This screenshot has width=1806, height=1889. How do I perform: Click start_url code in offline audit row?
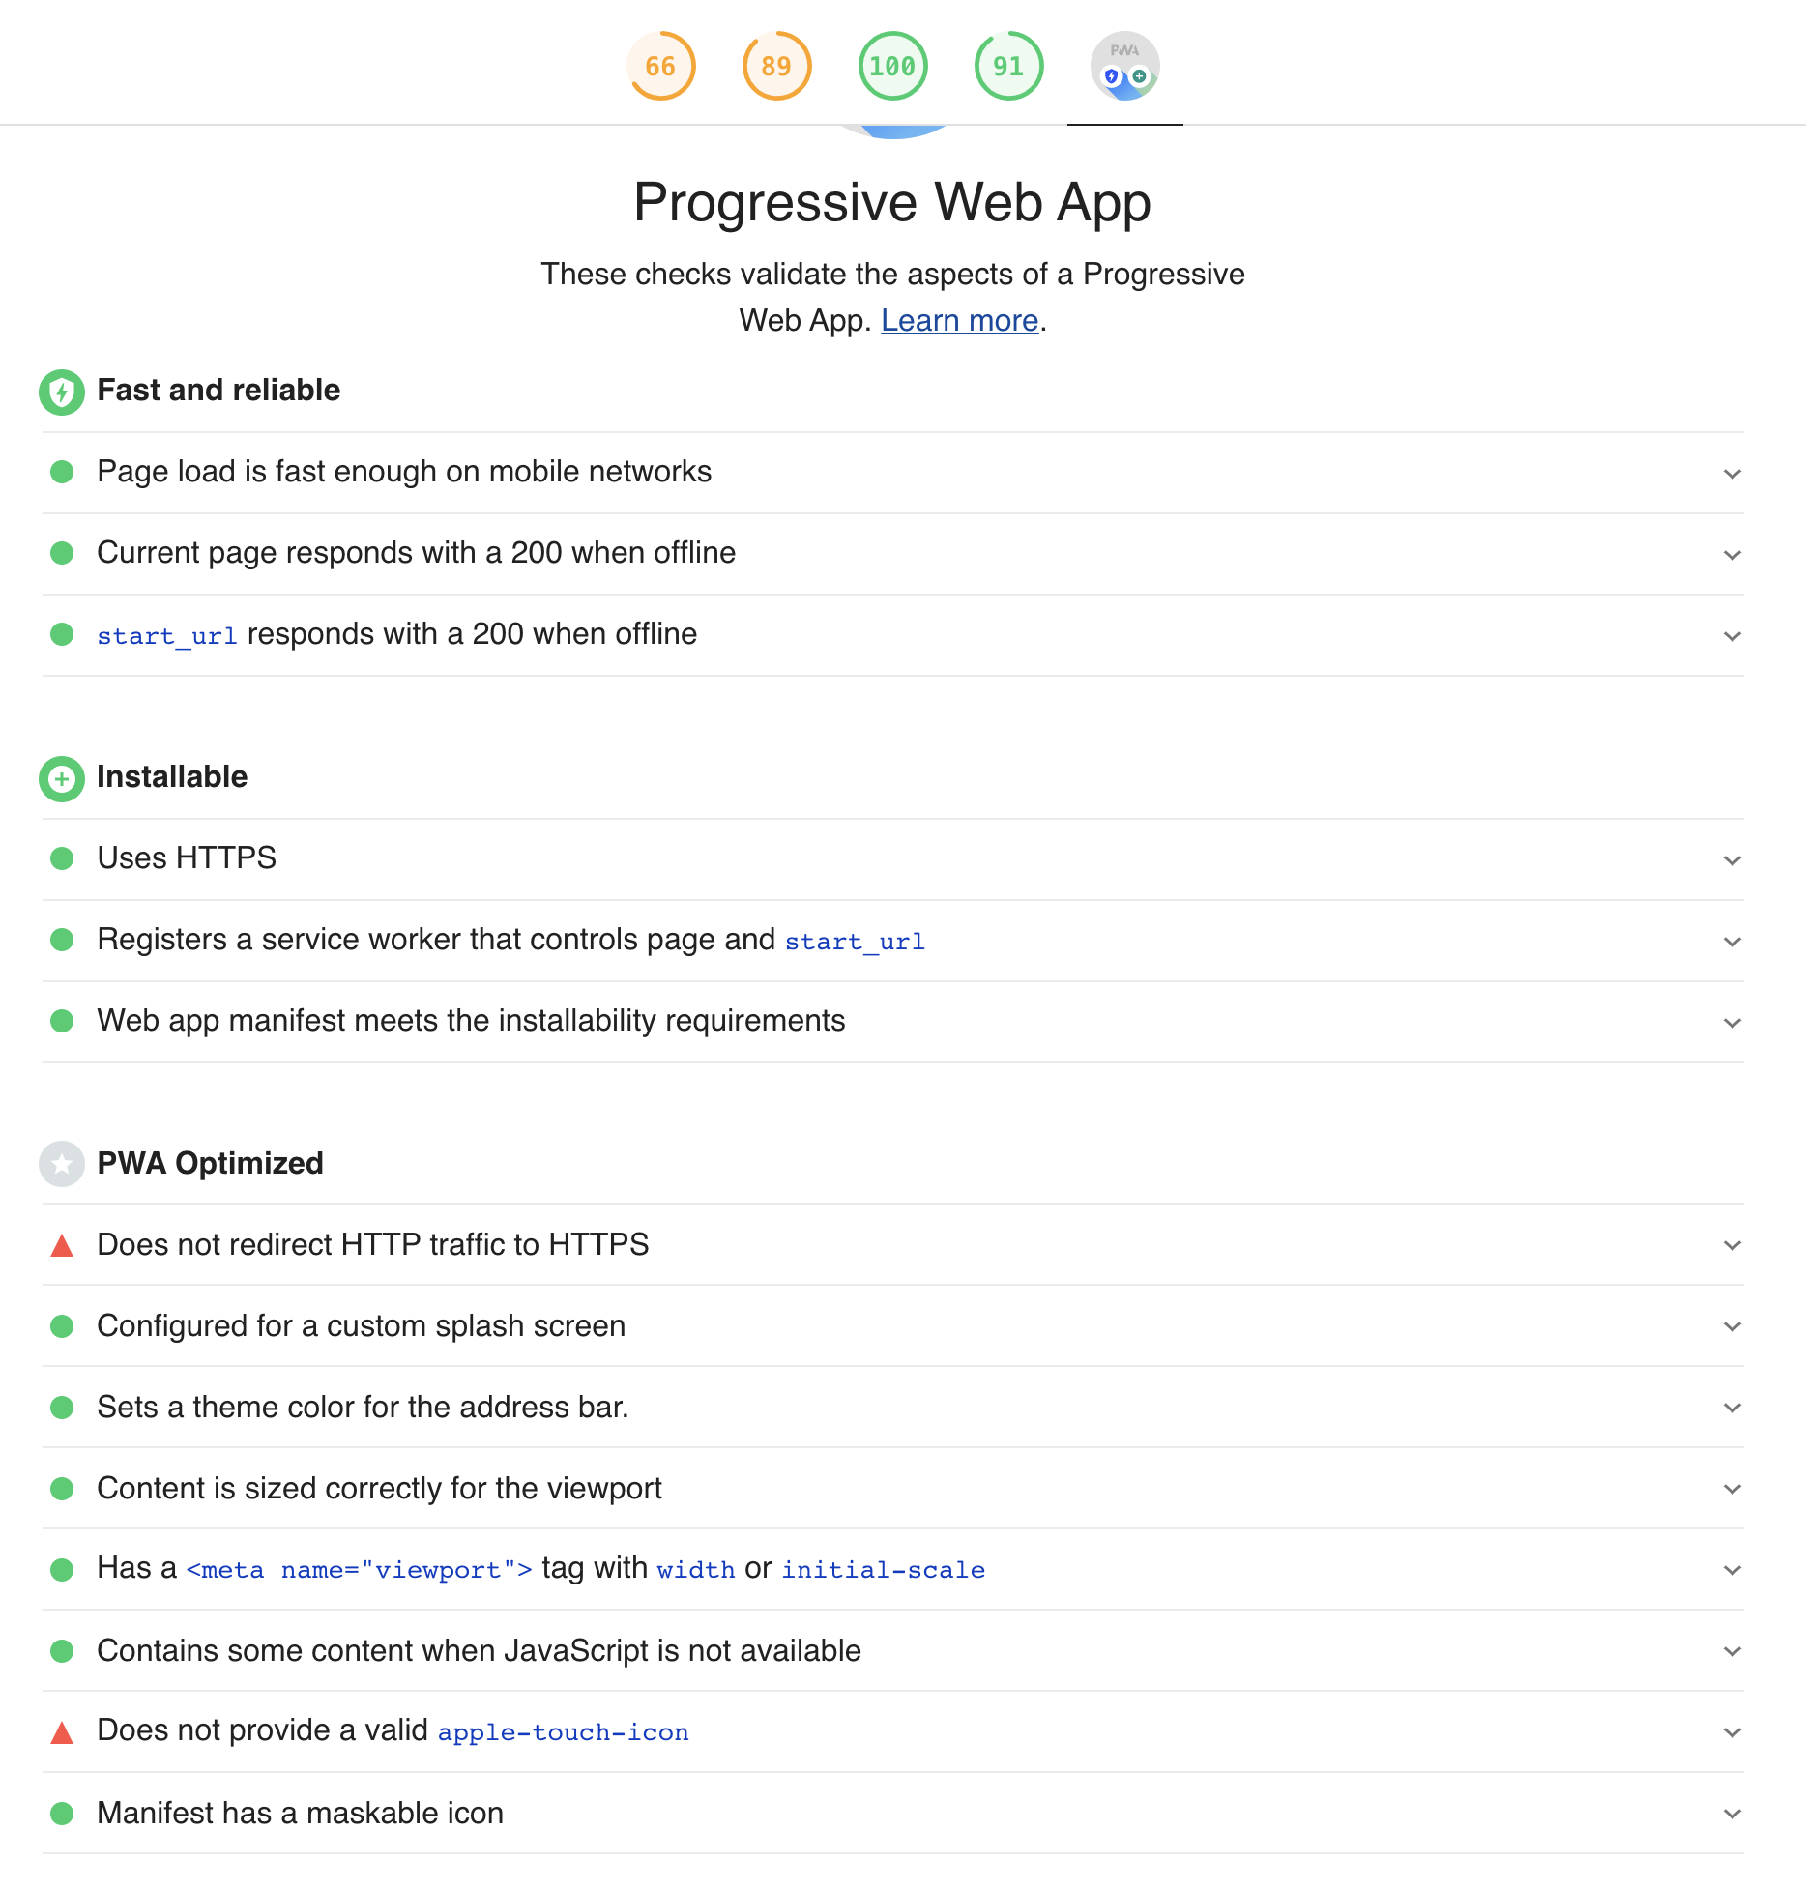point(167,636)
